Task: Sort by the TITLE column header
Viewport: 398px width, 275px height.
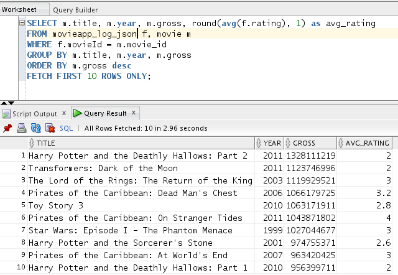Action: pos(141,143)
